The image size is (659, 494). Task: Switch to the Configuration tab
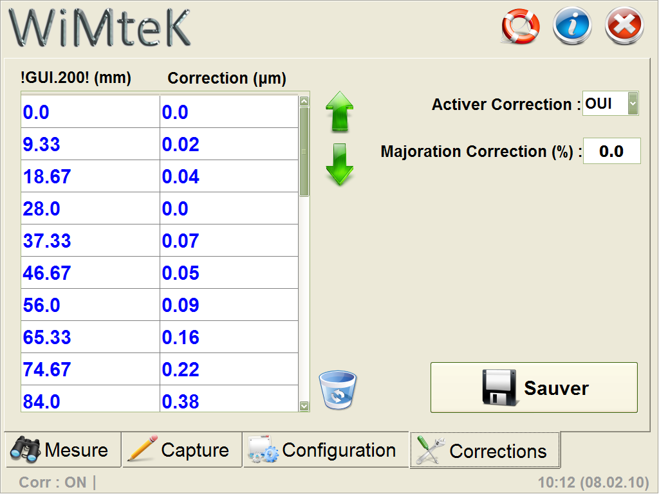326,450
